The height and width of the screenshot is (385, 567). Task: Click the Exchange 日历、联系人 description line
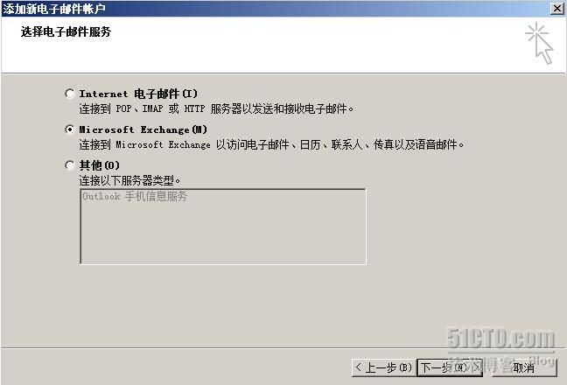tap(271, 144)
